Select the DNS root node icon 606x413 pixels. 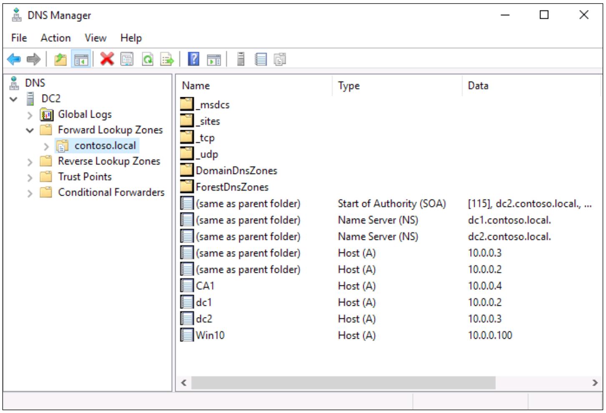point(15,83)
